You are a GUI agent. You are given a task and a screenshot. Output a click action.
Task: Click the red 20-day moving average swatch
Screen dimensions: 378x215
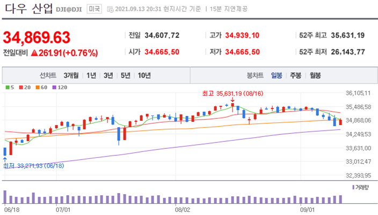(x=21, y=87)
